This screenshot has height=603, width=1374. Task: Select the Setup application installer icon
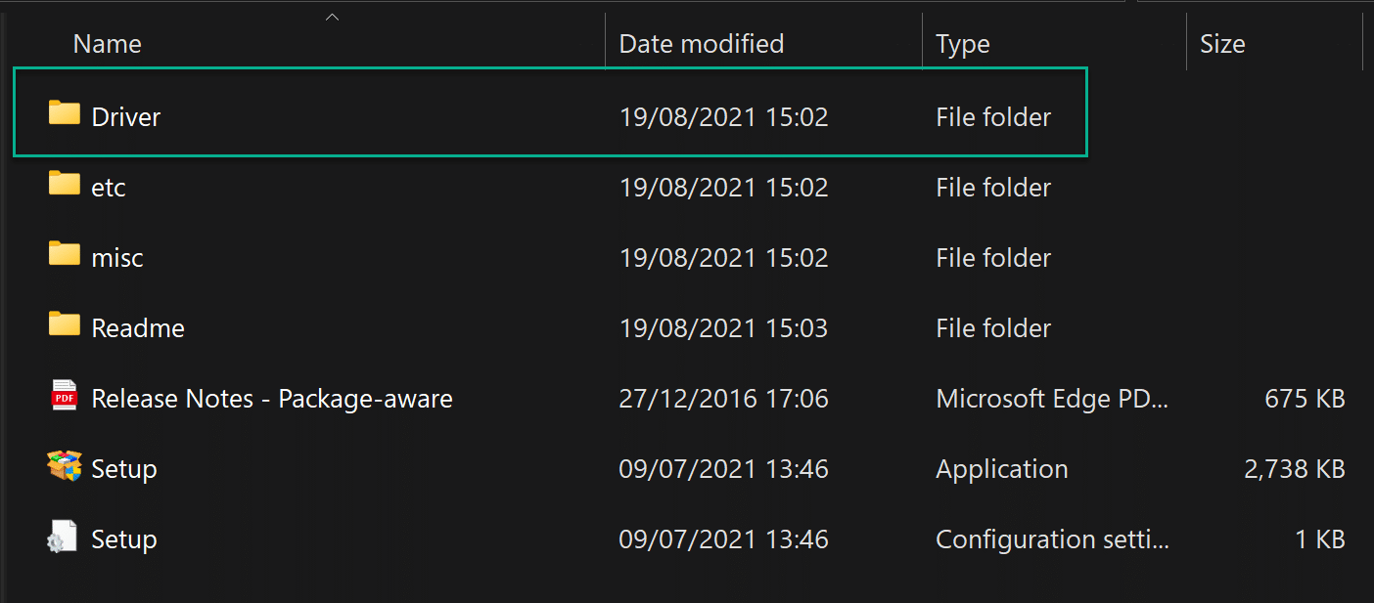pyautogui.click(x=63, y=468)
